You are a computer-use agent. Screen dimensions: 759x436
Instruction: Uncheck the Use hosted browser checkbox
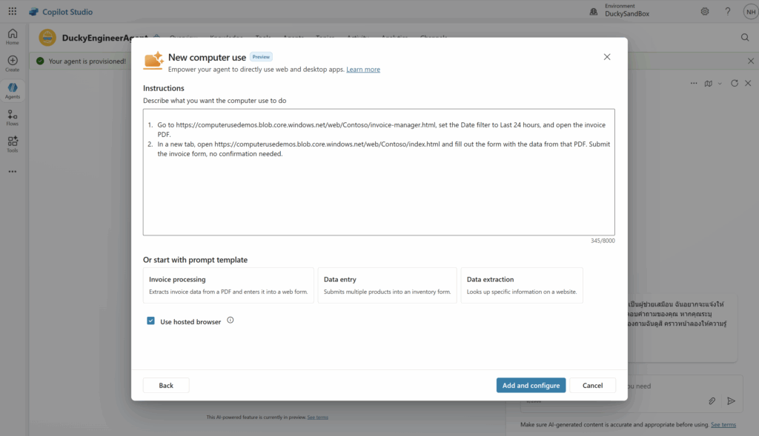pyautogui.click(x=151, y=321)
